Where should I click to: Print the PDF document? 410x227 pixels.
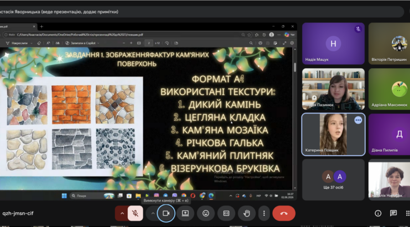click(260, 43)
